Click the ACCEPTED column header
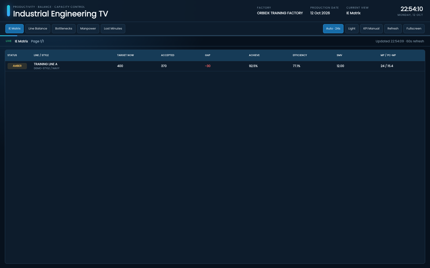The height and width of the screenshot is (268, 430). point(168,55)
